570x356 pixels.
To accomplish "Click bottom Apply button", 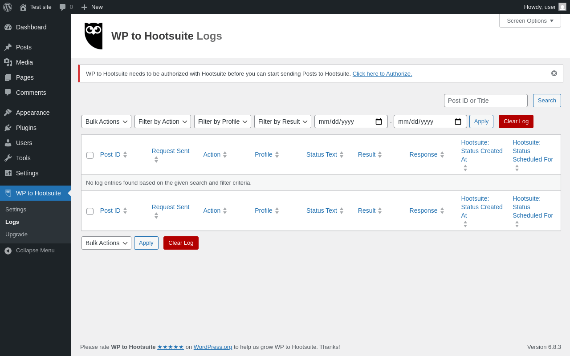I will coord(146,243).
